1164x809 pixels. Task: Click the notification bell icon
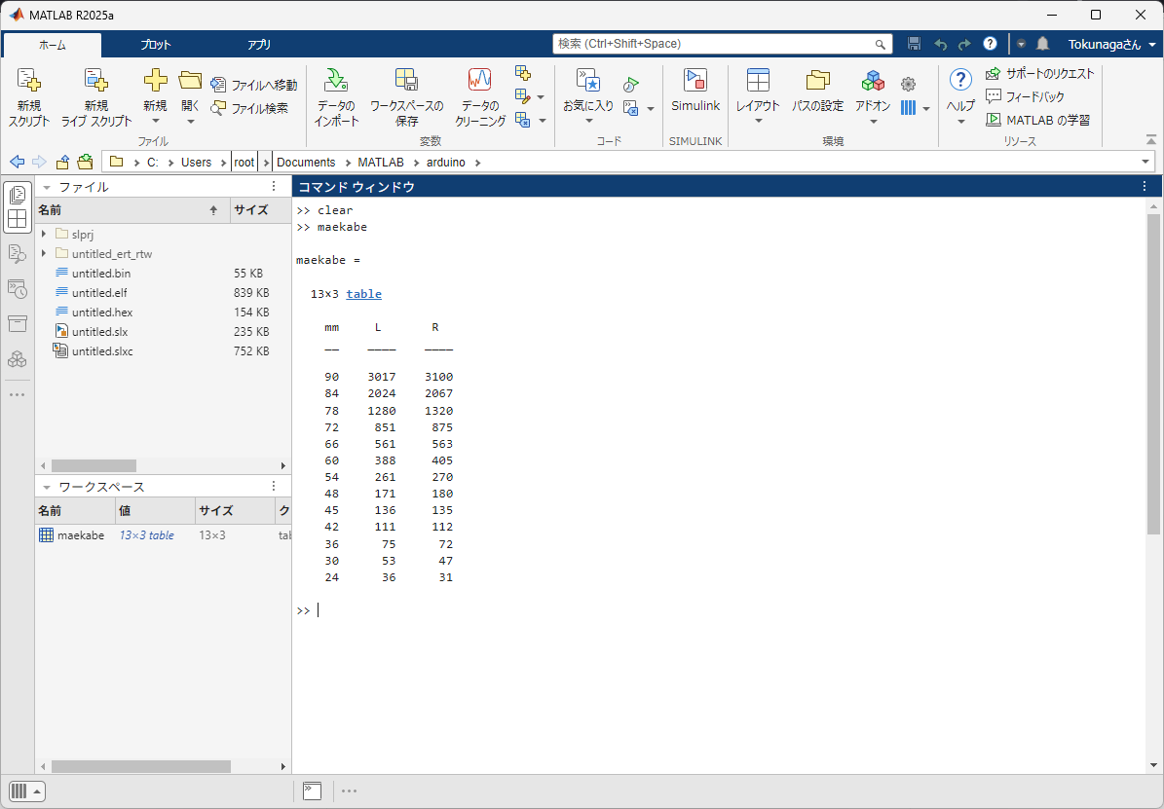[x=1042, y=44]
